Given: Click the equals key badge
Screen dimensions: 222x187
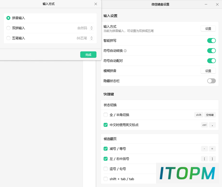Looking at the screenshot, I should pyautogui.click(x=212, y=149).
